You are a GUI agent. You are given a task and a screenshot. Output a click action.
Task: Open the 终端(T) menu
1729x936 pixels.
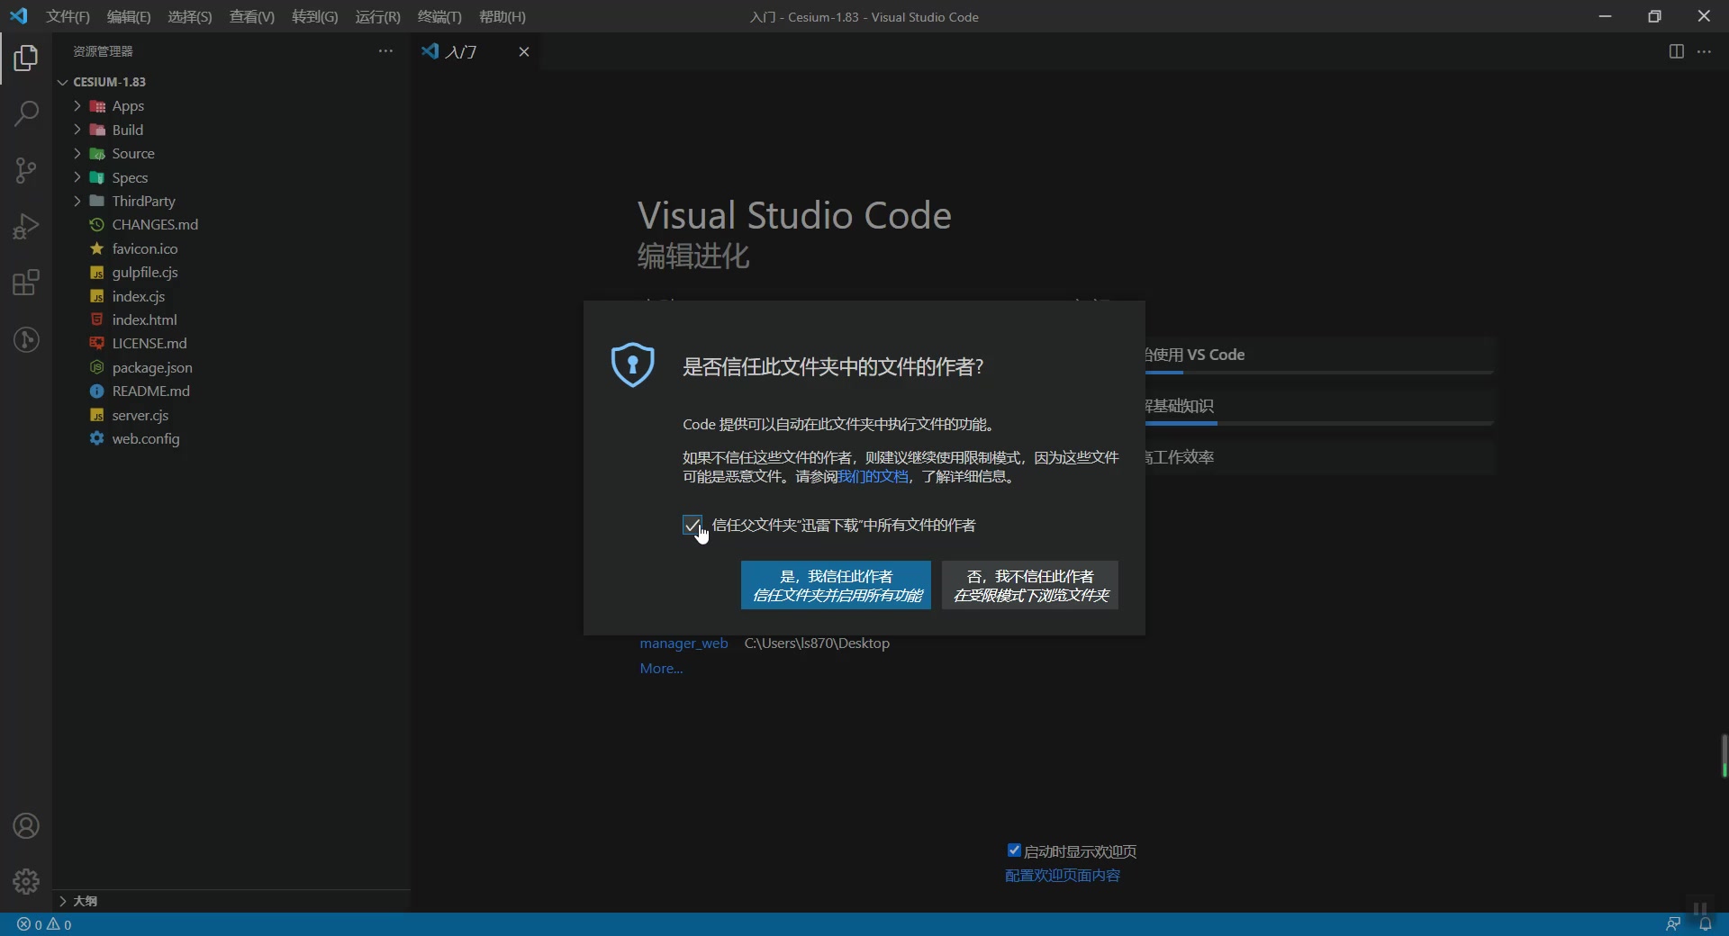(439, 16)
